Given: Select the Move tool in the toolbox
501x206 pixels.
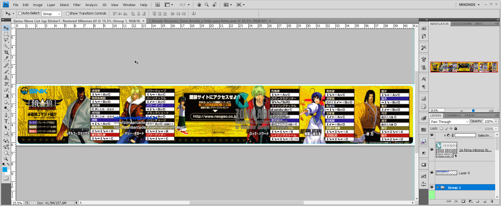Looking at the screenshot, I should tap(6, 28).
